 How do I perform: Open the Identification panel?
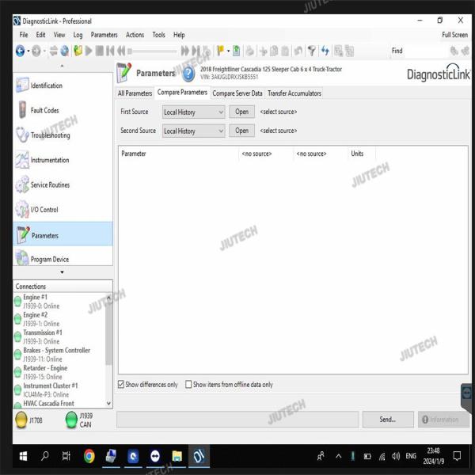46,85
